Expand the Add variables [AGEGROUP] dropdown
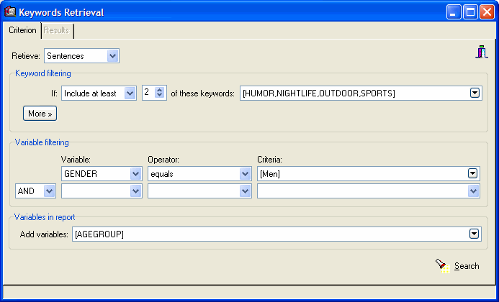Screen dimensions: 499x302 click(475, 234)
